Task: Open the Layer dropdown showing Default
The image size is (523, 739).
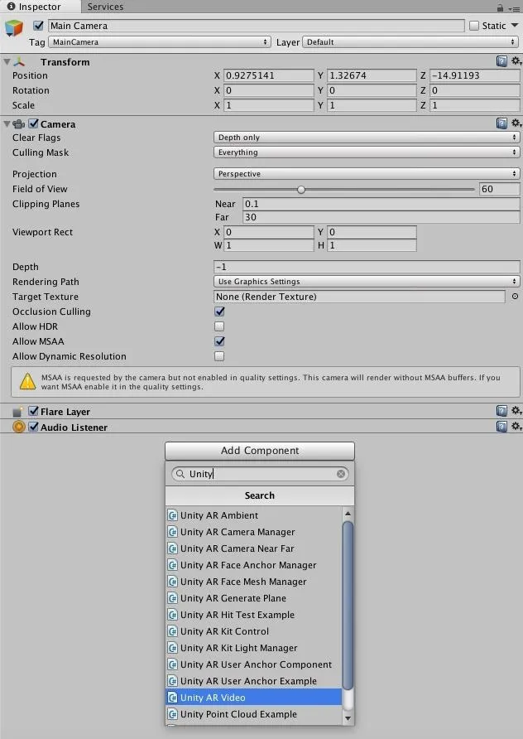Action: [x=411, y=42]
